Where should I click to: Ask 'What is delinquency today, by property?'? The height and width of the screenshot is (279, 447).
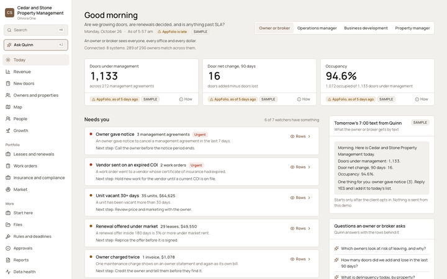(x=382, y=277)
